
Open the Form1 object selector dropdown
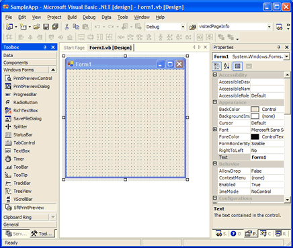pyautogui.click(x=287, y=56)
